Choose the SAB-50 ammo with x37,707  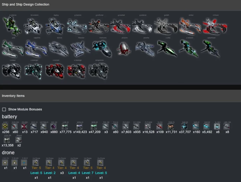(184, 127)
